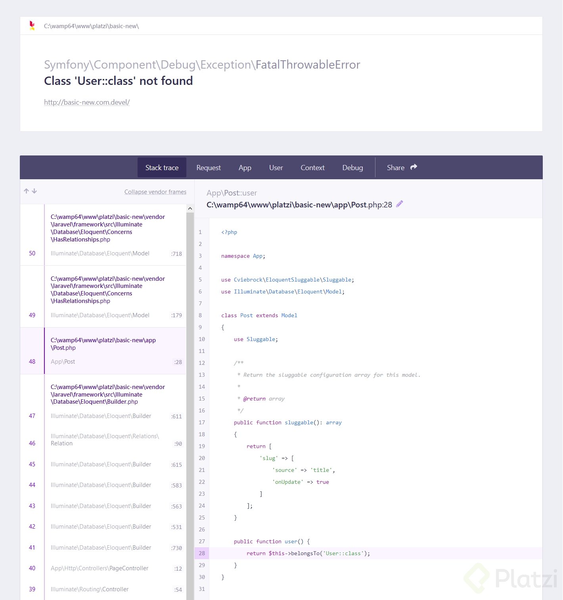This screenshot has width=563, height=600.
Task: Open the User tab
Action: pos(276,167)
